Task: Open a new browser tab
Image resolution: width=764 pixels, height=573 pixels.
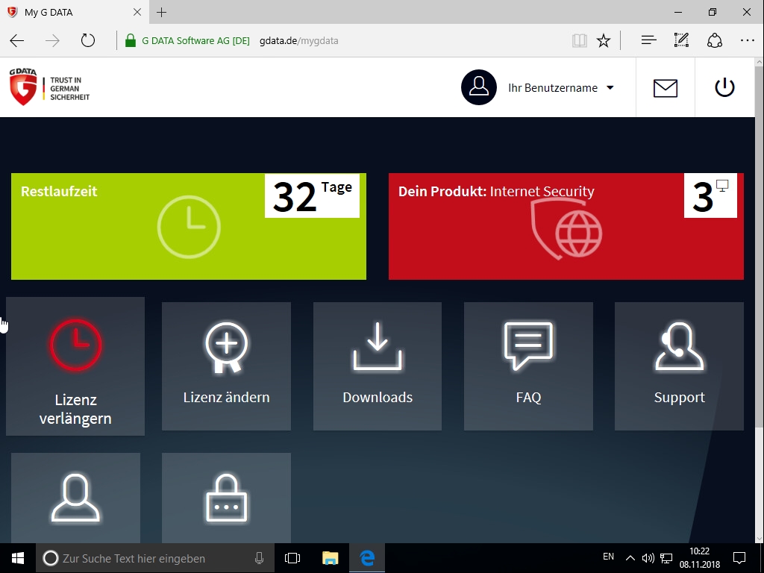Action: [x=162, y=12]
